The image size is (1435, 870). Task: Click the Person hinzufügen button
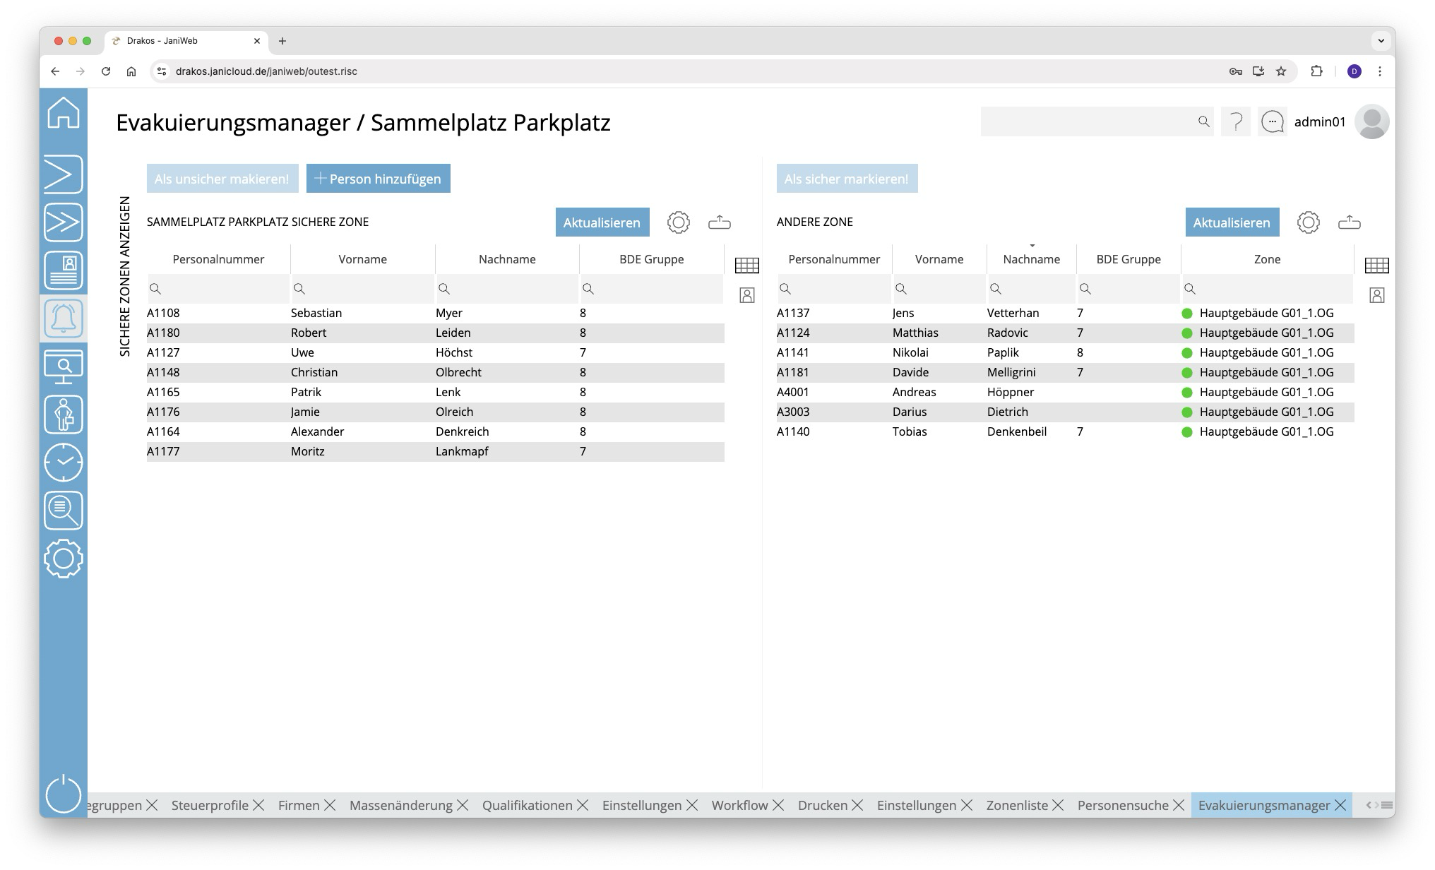378,179
